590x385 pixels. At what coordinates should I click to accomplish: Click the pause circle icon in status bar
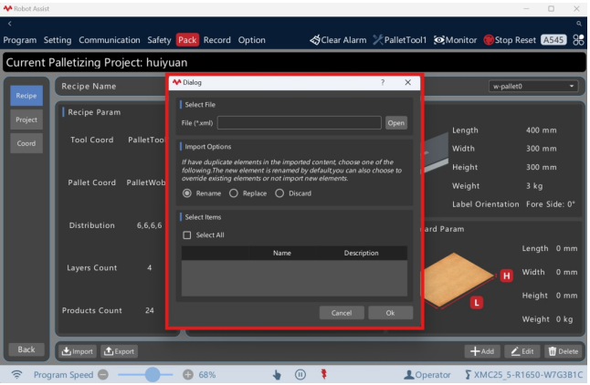[300, 374]
